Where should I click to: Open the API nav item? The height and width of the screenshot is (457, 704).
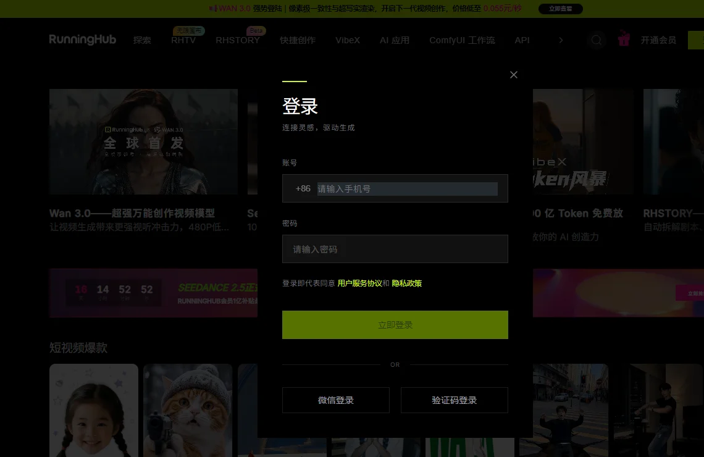coord(522,40)
